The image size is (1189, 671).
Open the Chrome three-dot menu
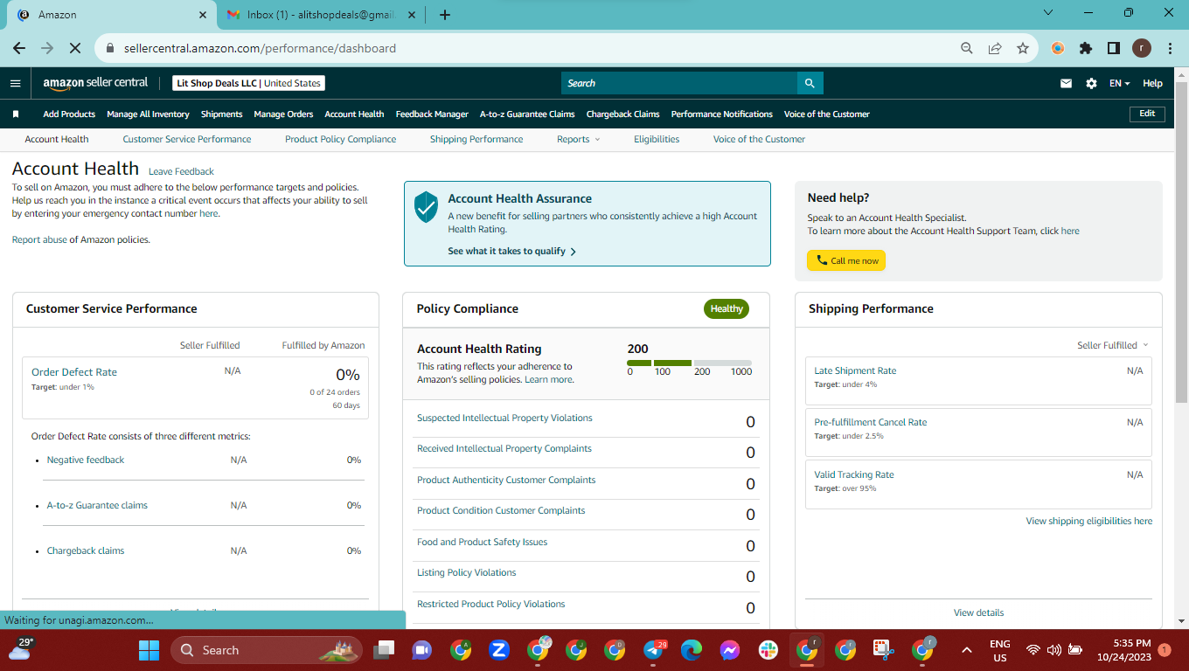(x=1170, y=48)
